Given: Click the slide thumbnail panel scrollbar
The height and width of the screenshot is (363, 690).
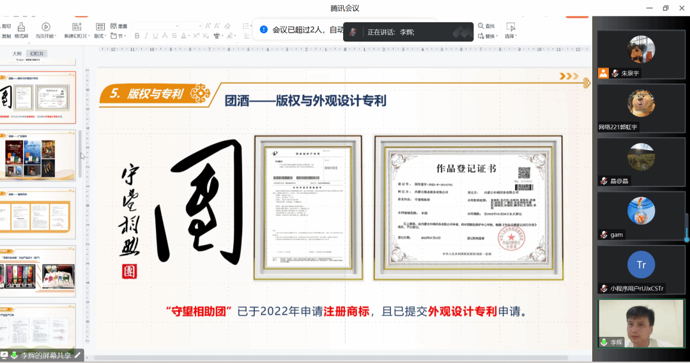Looking at the screenshot, I should (x=80, y=154).
